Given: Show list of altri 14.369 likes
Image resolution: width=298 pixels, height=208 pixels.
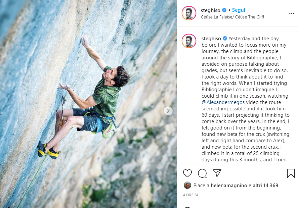Looking at the screenshot, I should click(x=265, y=186).
